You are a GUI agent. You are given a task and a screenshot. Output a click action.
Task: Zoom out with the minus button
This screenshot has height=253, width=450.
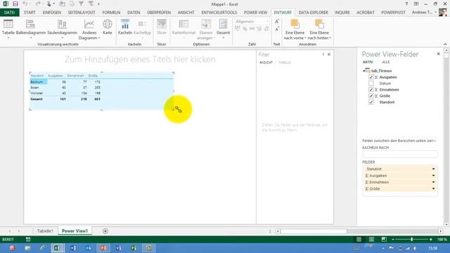[393, 239]
